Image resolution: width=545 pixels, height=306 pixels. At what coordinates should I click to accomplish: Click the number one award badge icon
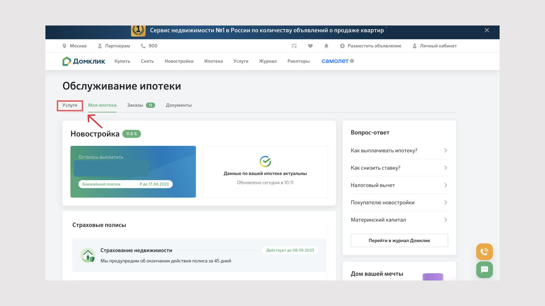[x=138, y=31]
